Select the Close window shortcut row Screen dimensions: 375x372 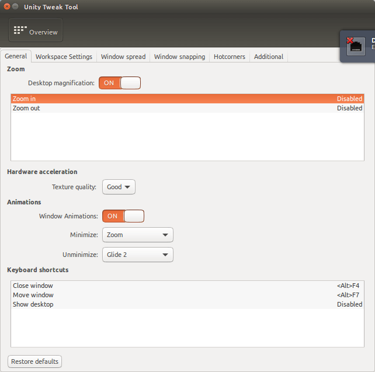point(187,286)
